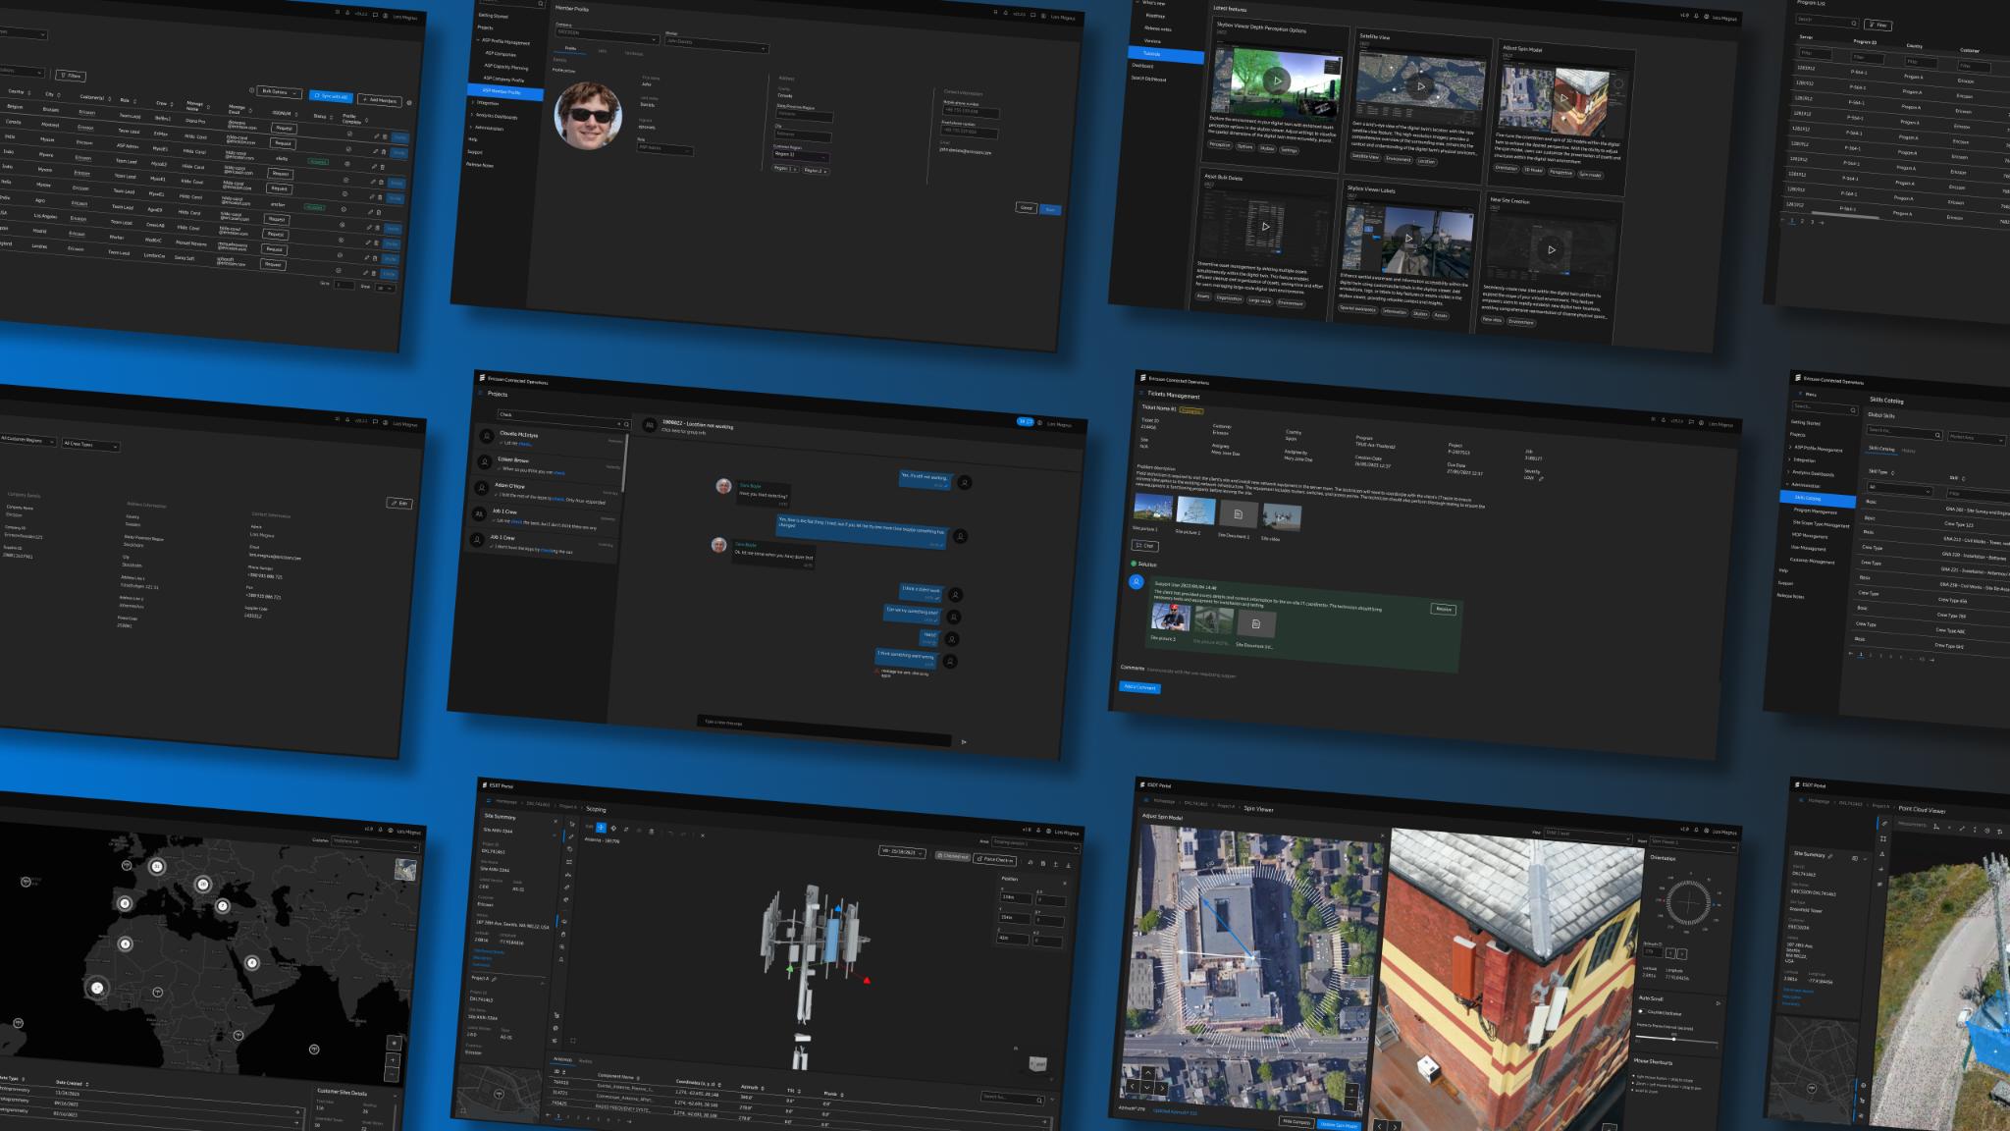The height and width of the screenshot is (1131, 2010).
Task: Play the Asset Bulk Delete tutorial video
Action: coord(1265,227)
